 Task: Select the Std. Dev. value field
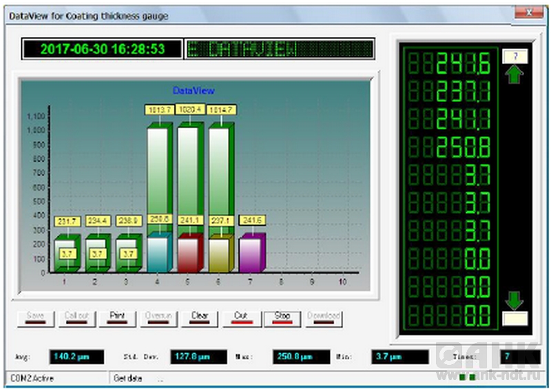(198, 357)
